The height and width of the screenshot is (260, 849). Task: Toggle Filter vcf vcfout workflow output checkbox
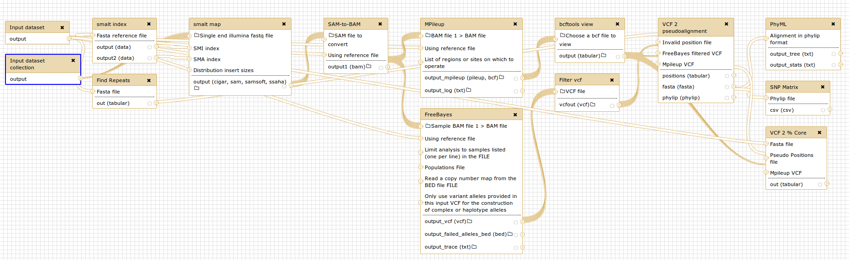point(612,105)
